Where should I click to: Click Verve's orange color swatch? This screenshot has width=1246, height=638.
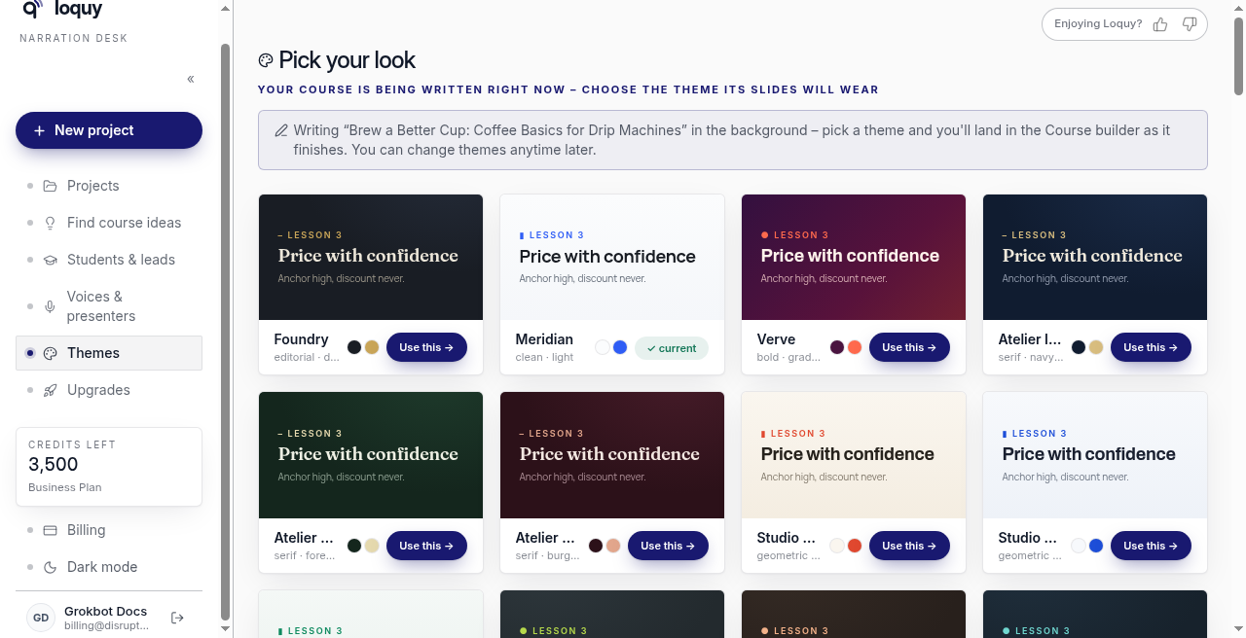click(x=855, y=347)
